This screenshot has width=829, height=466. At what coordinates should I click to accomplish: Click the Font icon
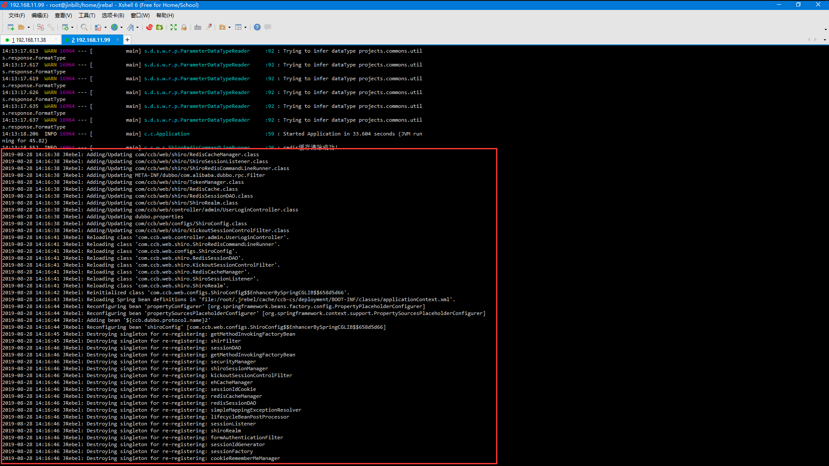tap(130, 27)
